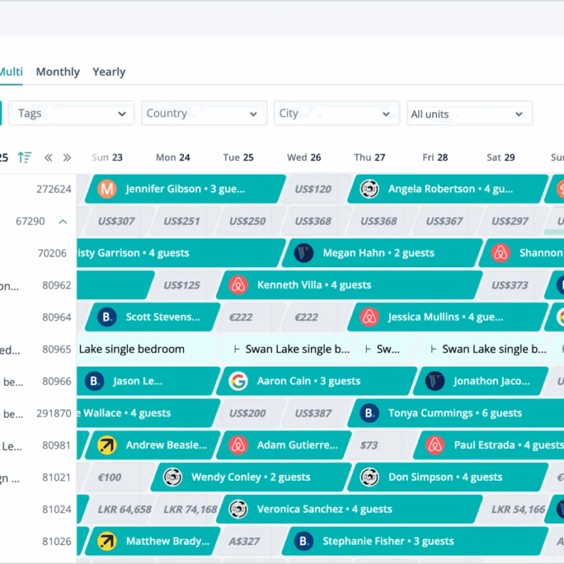Image resolution: width=564 pixels, height=564 pixels.
Task: Open the Country dropdown filter
Action: coord(202,114)
